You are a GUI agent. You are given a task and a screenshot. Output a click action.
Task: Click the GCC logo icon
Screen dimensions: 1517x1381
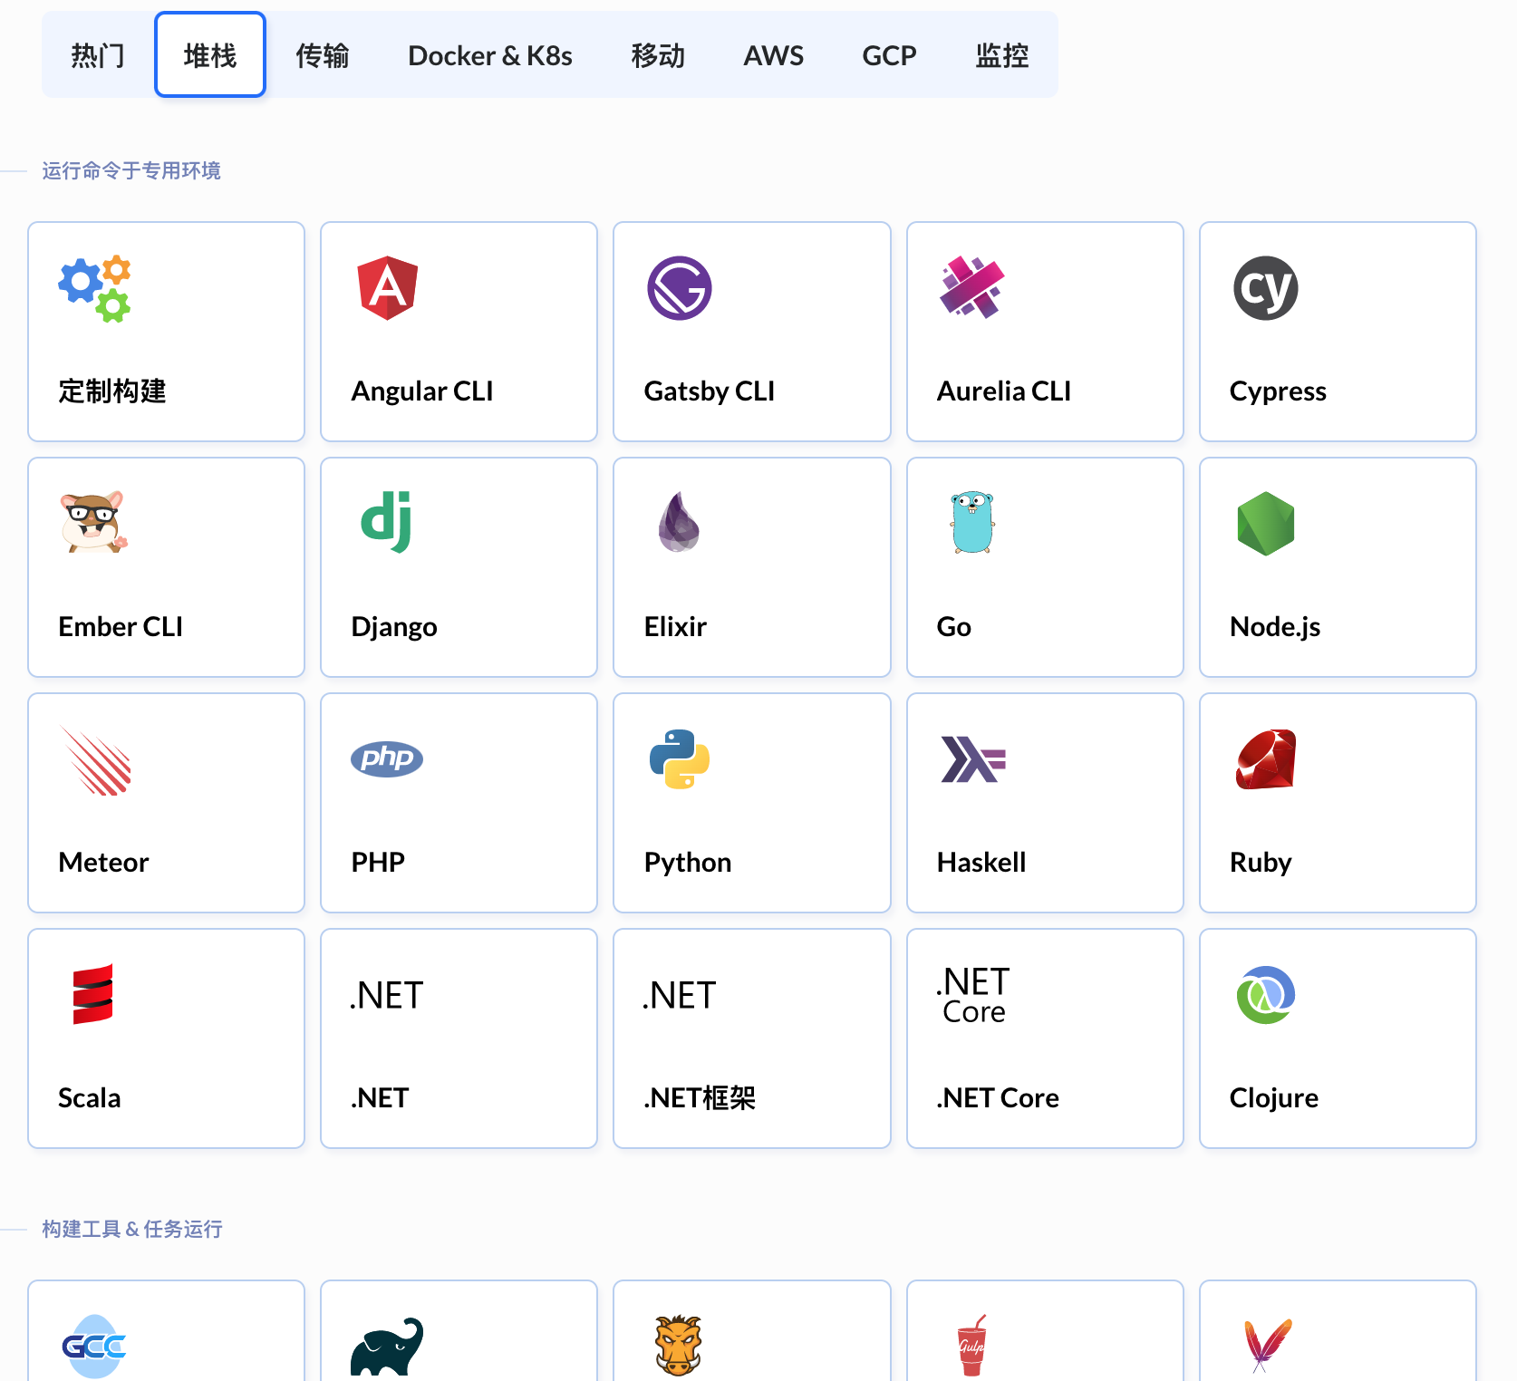click(x=94, y=1347)
